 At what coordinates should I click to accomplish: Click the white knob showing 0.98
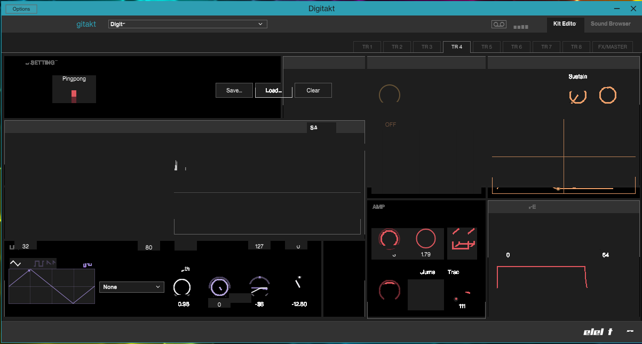tap(182, 287)
